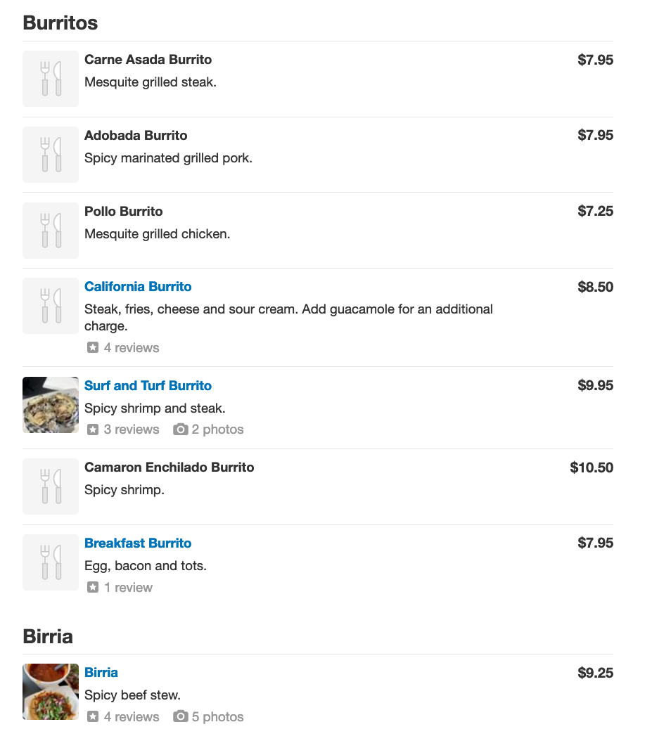View the Birria dish photo thumbnail
This screenshot has height=748, width=671.
[x=51, y=692]
